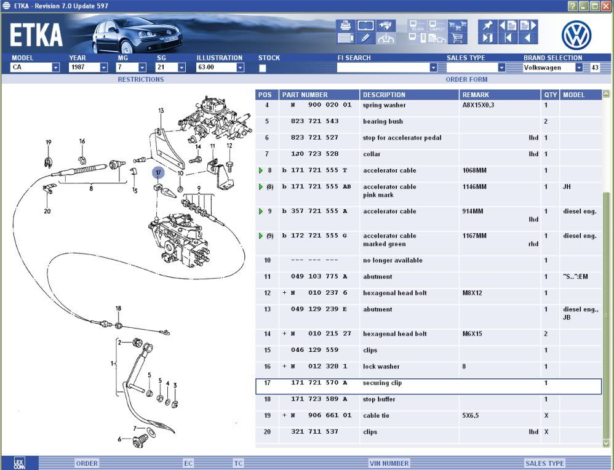The height and width of the screenshot is (470, 614).
Task: Click the pencil edit icon
Action: point(365,38)
